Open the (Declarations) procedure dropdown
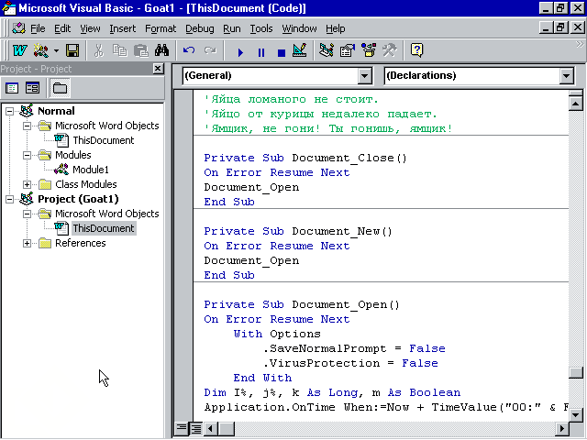The width and height of the screenshot is (587, 440). tap(567, 76)
